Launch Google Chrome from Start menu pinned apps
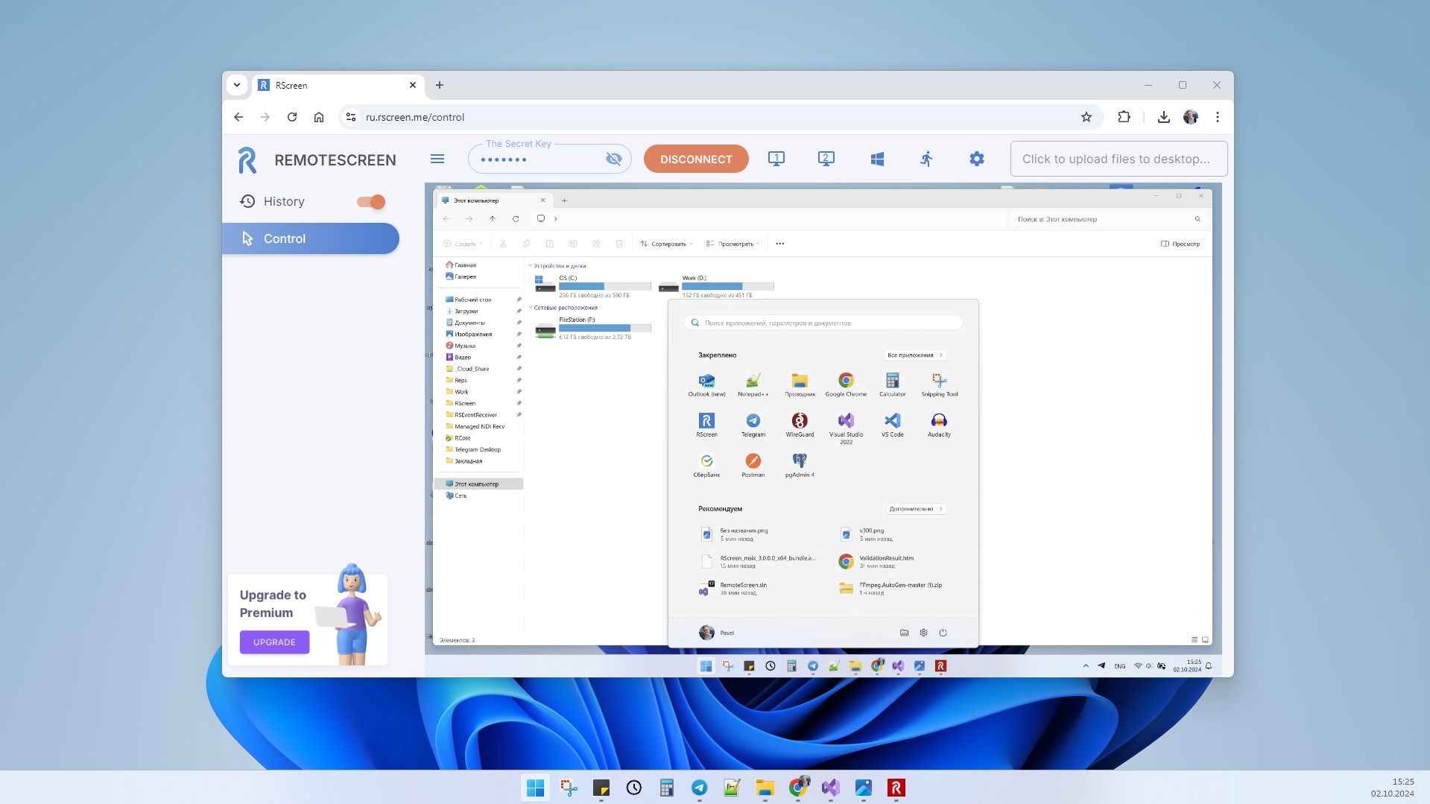 [846, 385]
